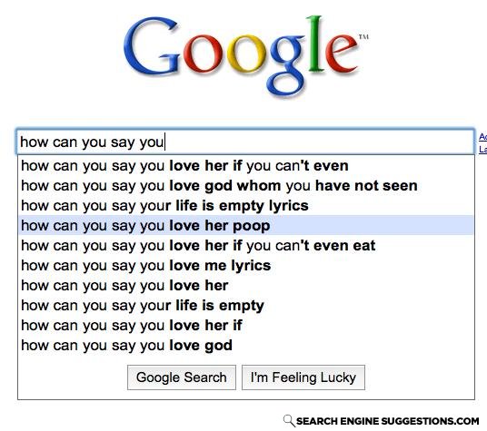Select suggestion ending with "love her if"

coord(246,325)
